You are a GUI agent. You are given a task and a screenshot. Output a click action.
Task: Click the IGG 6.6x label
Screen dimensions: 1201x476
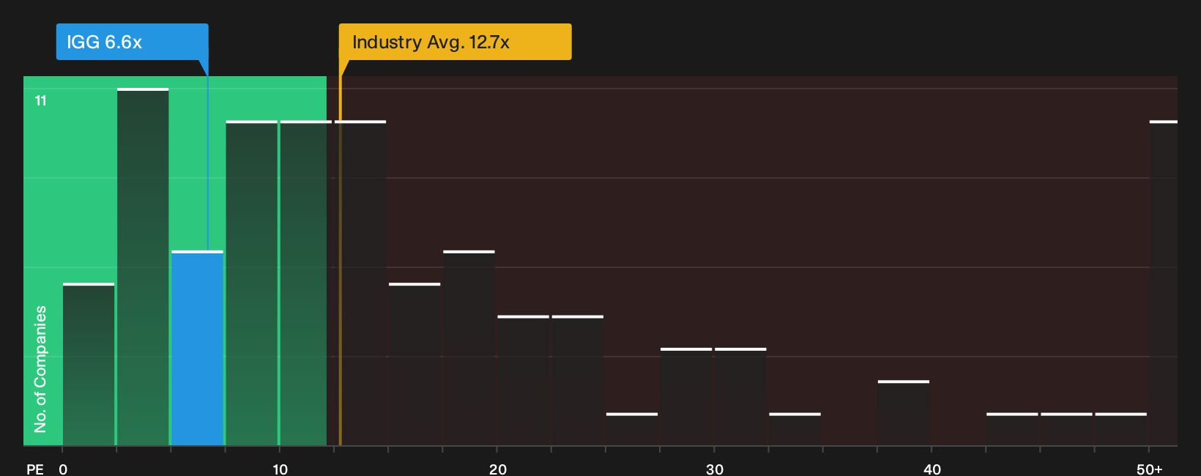click(133, 42)
